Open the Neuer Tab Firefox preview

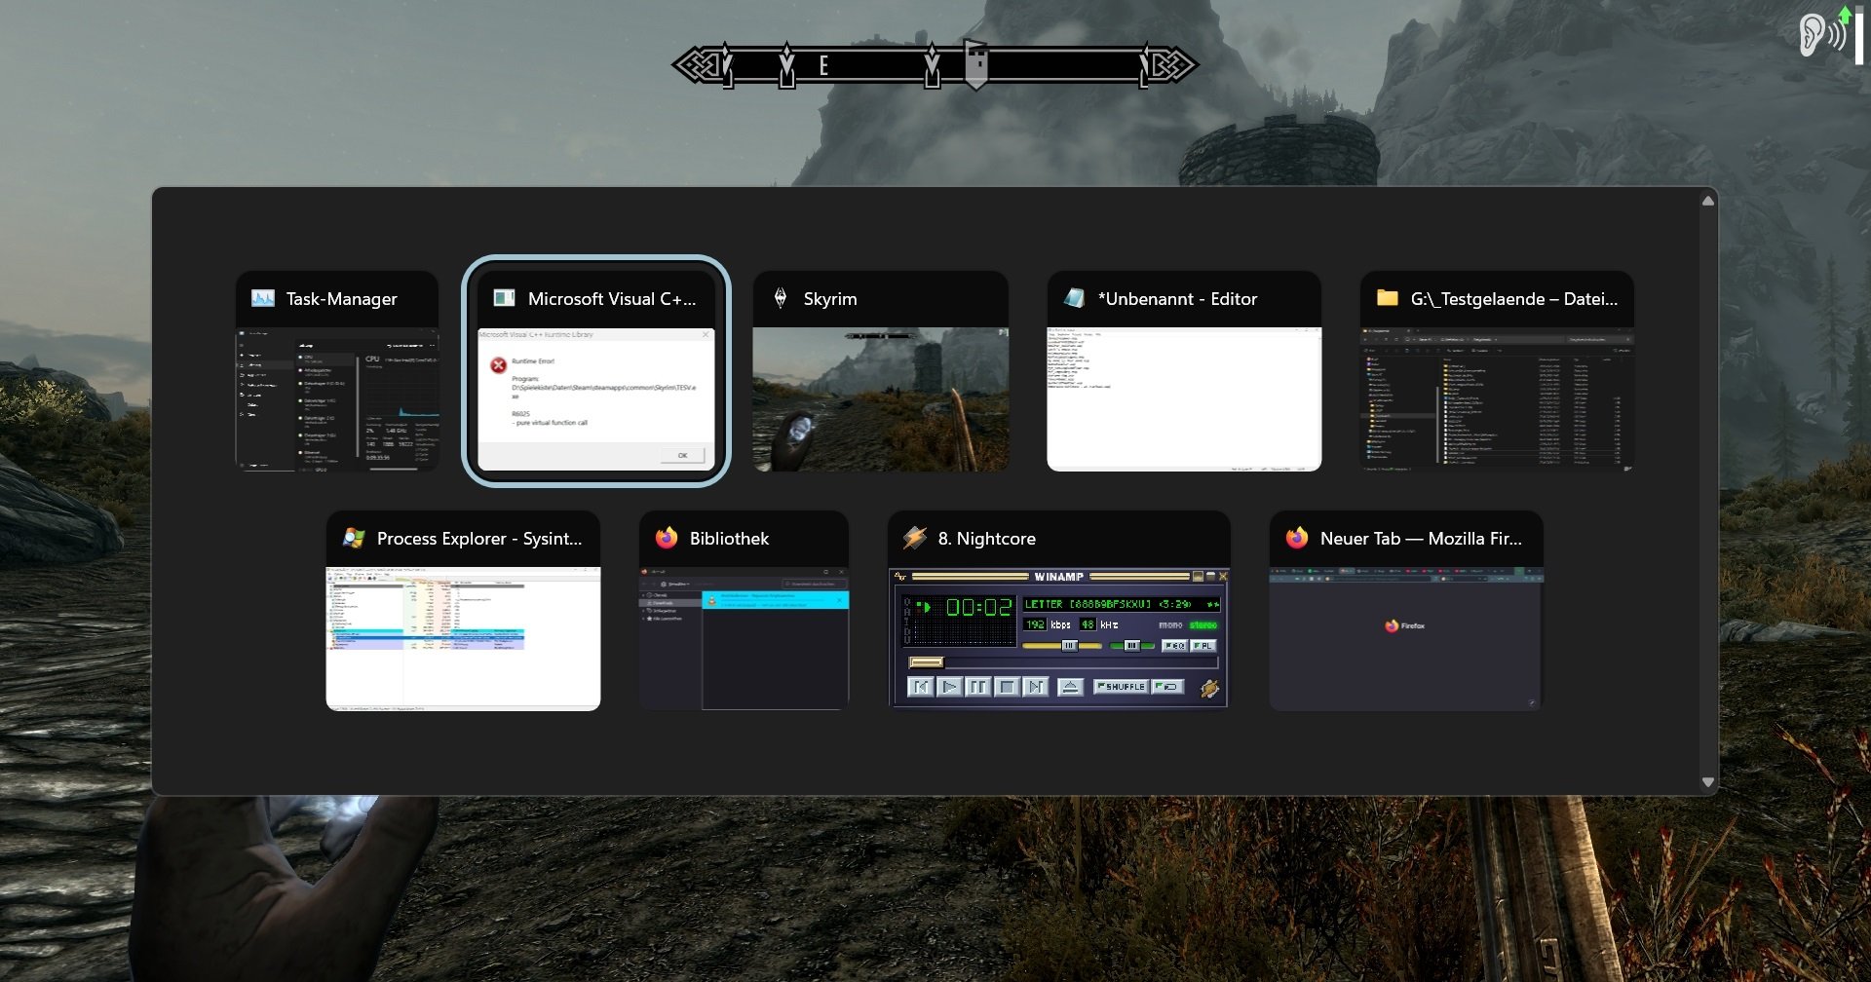point(1406,639)
